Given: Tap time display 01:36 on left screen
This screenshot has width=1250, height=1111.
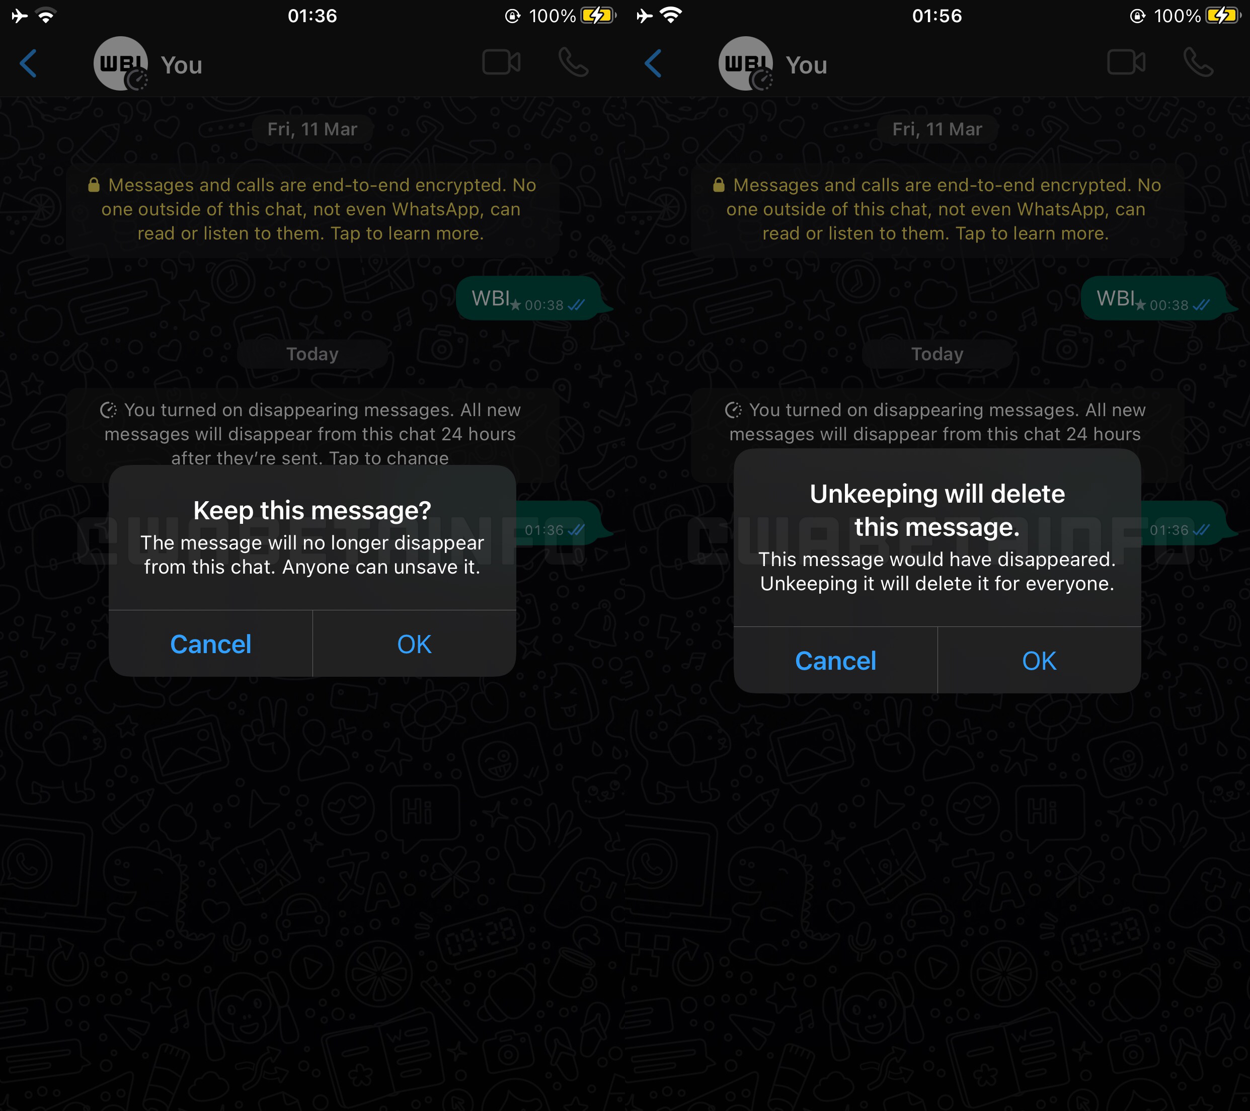Looking at the screenshot, I should (x=313, y=15).
